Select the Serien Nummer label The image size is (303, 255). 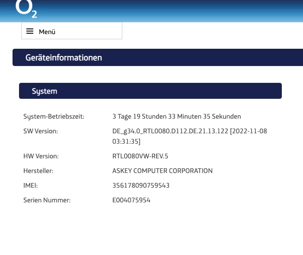click(x=47, y=200)
